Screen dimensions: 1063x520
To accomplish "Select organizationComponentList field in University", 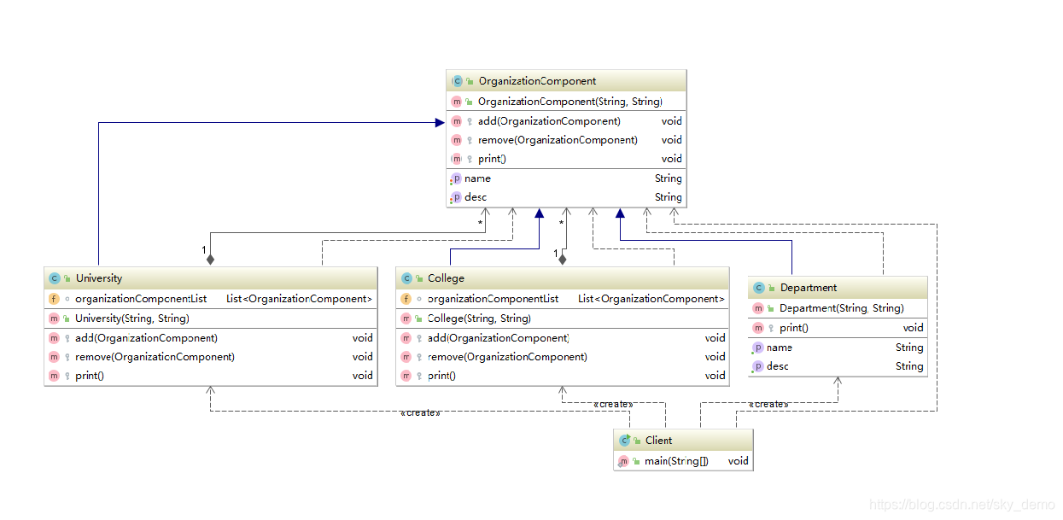I will coord(210,299).
